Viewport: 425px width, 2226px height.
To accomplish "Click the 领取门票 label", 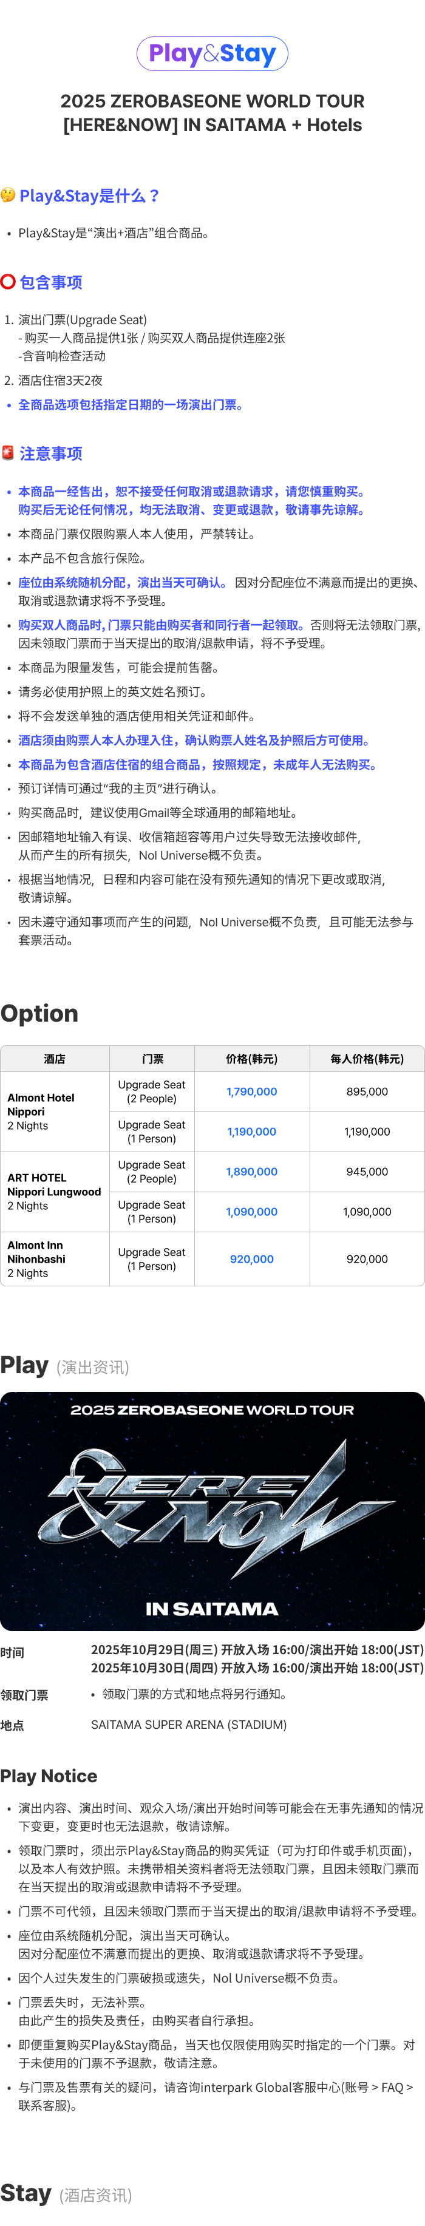I will (24, 1695).
